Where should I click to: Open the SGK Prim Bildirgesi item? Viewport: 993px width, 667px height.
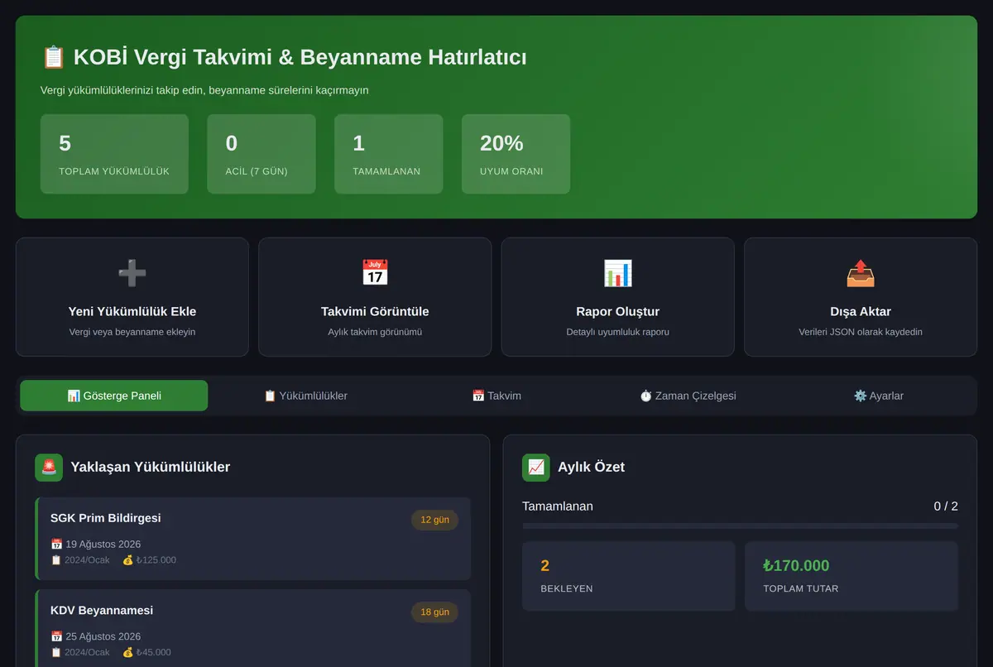pyautogui.click(x=253, y=539)
